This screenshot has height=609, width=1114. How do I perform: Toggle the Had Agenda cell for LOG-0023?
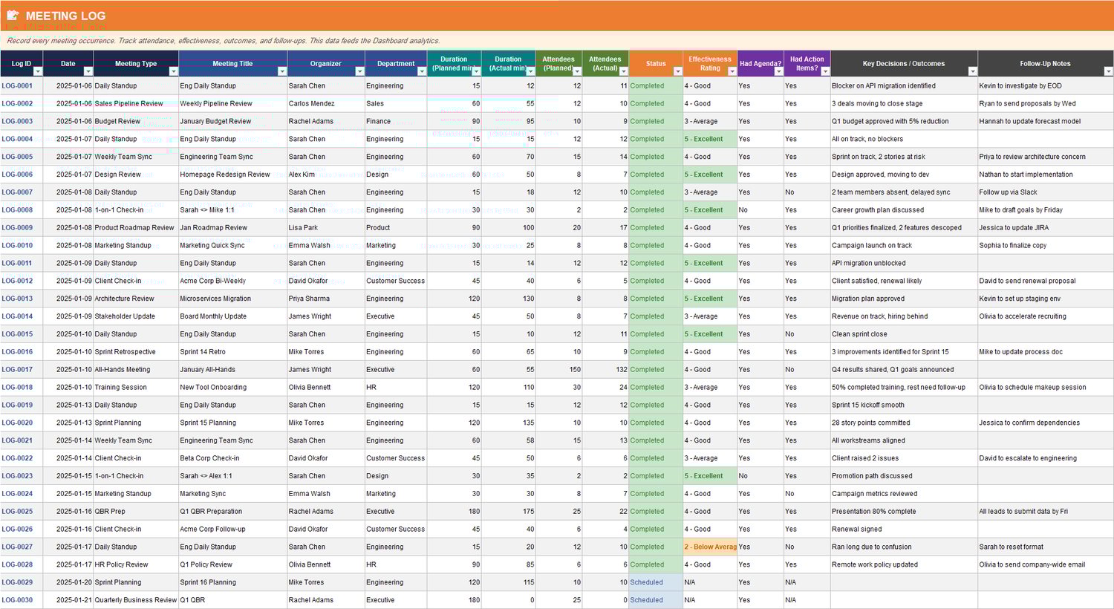(756, 475)
